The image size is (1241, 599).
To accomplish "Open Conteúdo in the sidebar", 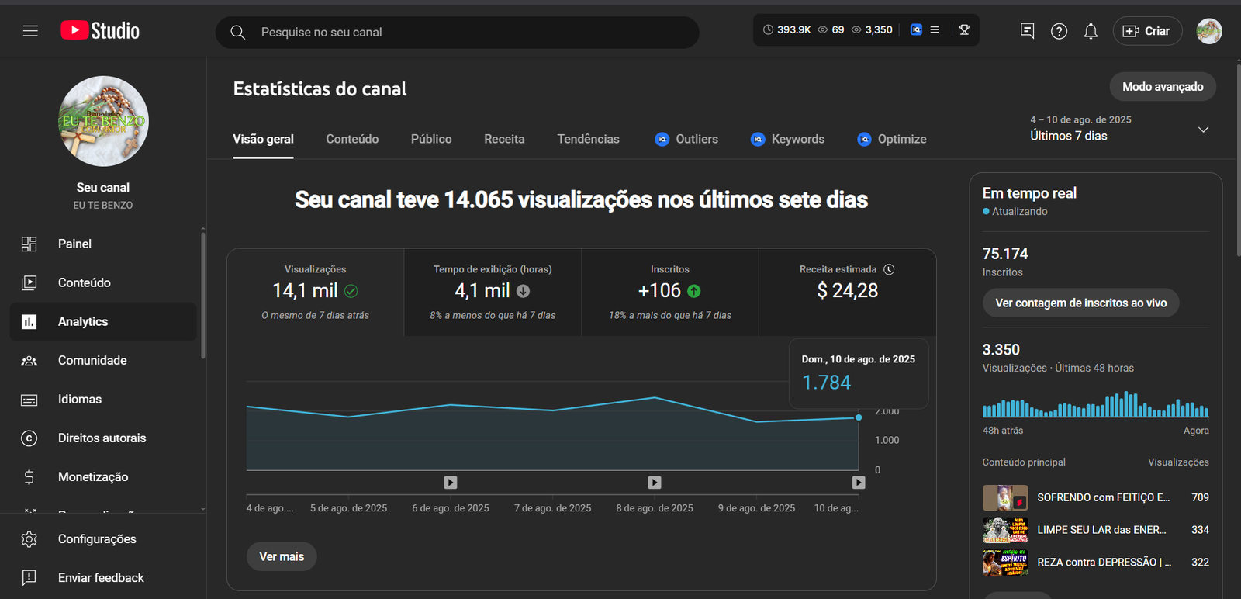I will tap(103, 282).
